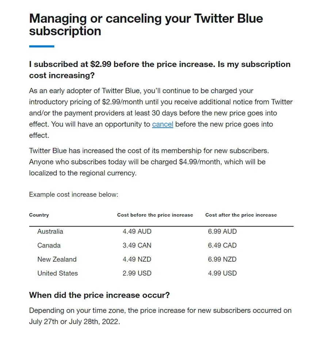Click the '2.99 USD' price cell
The width and height of the screenshot is (336, 346).
pyautogui.click(x=137, y=273)
